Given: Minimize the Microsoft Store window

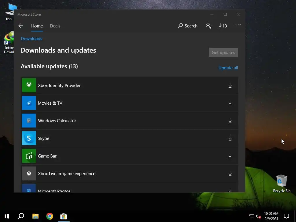Looking at the screenshot, I should tap(212, 14).
